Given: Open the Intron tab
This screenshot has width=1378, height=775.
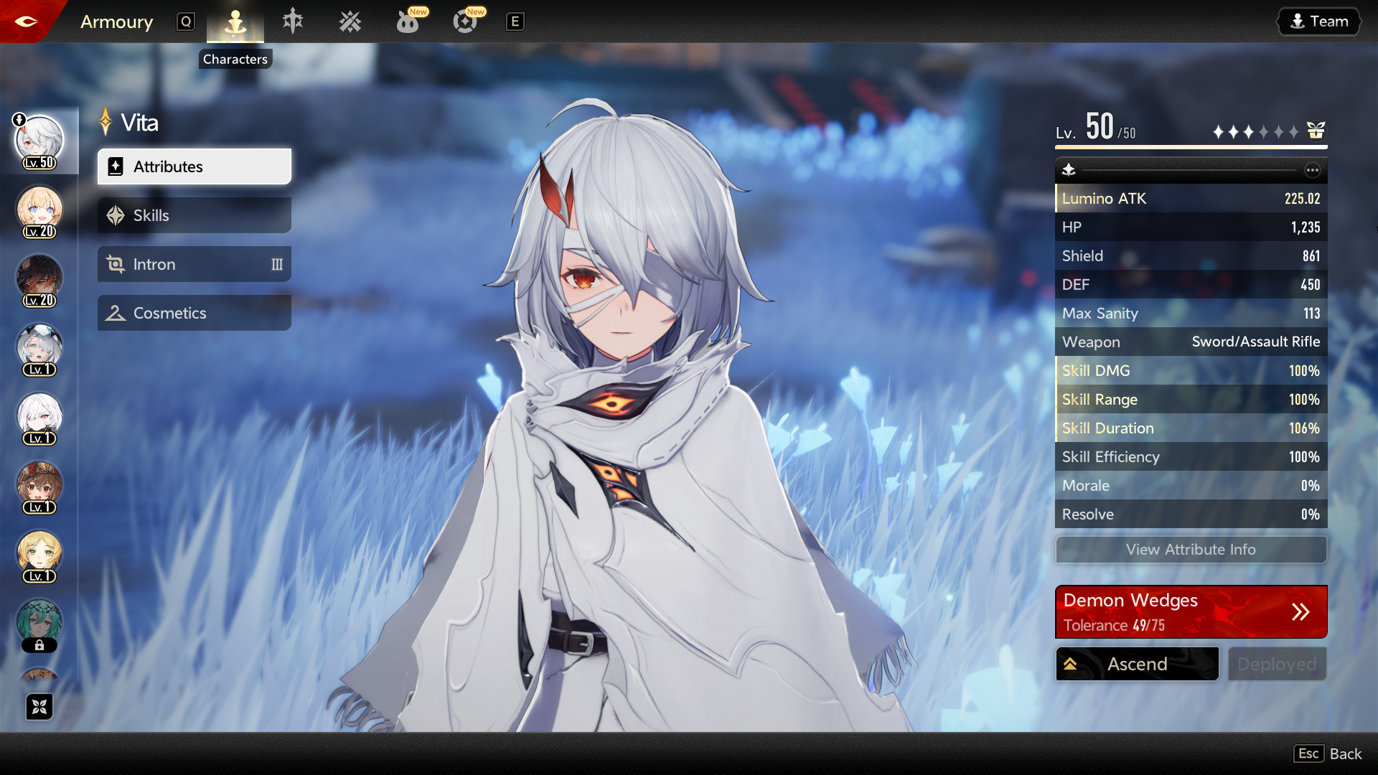Looking at the screenshot, I should 194,264.
